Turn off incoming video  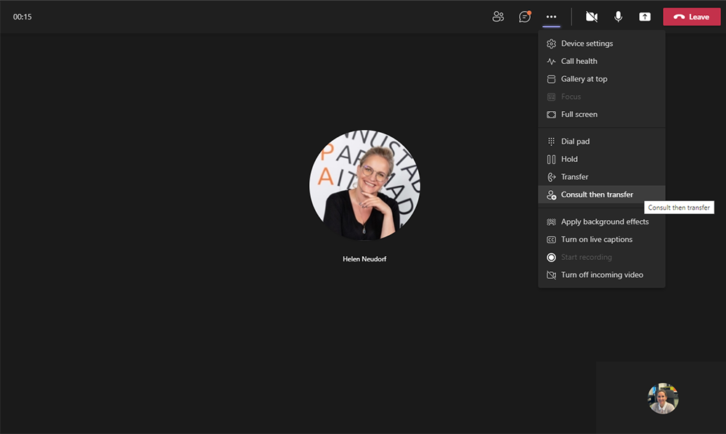(x=601, y=275)
